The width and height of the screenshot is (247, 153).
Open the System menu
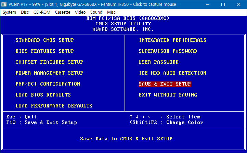point(9,12)
